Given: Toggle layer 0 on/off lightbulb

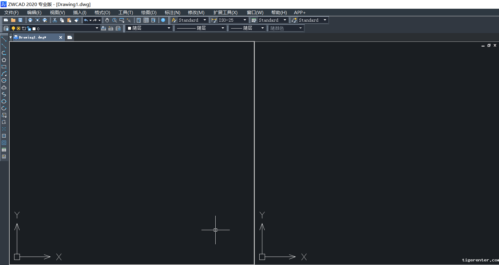Looking at the screenshot, I should 13,29.
